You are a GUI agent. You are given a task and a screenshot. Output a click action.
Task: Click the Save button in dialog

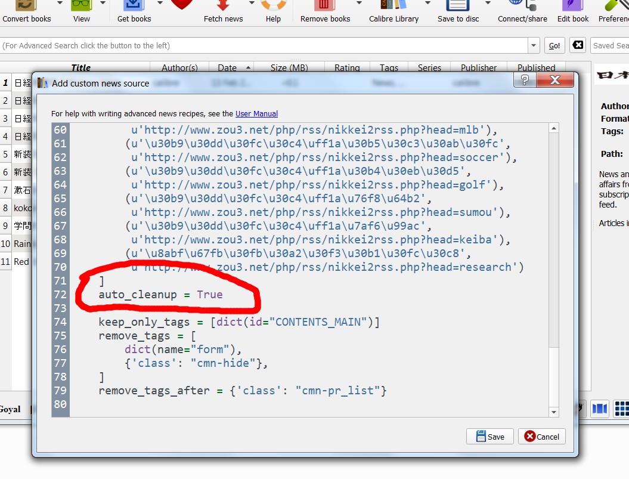(x=490, y=437)
